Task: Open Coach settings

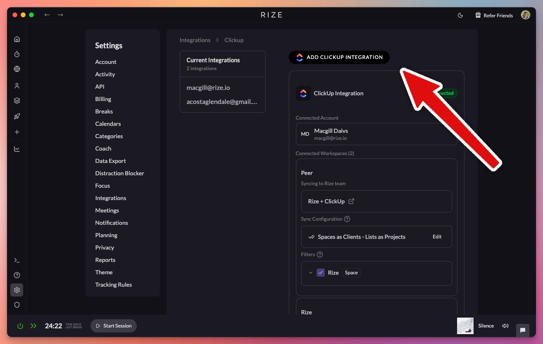Action: point(103,148)
